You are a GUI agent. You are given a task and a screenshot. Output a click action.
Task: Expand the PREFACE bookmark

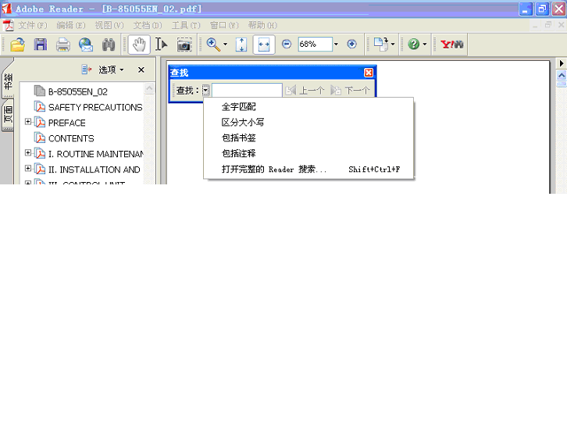click(28, 122)
